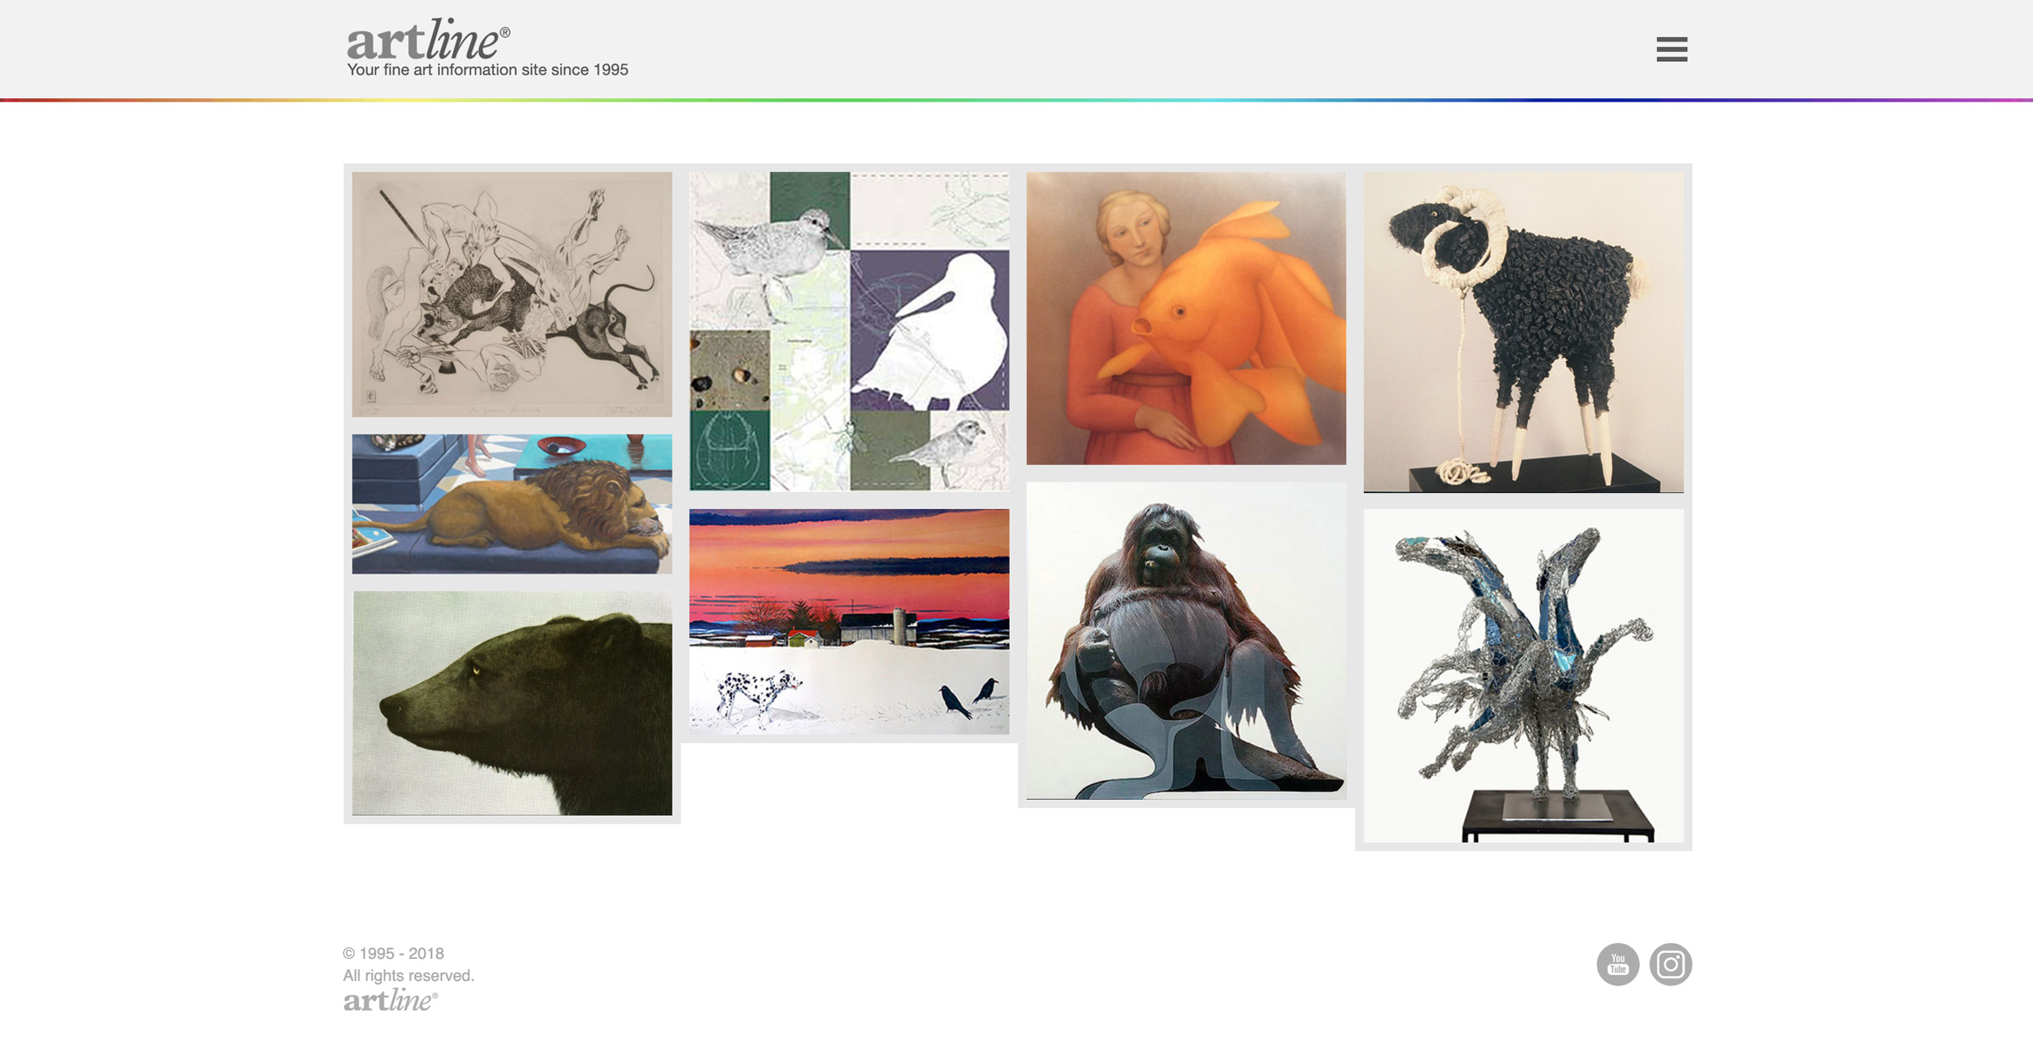Click the YouTube icon in the footer
Viewport: 2033px width, 1053px height.
(1617, 964)
